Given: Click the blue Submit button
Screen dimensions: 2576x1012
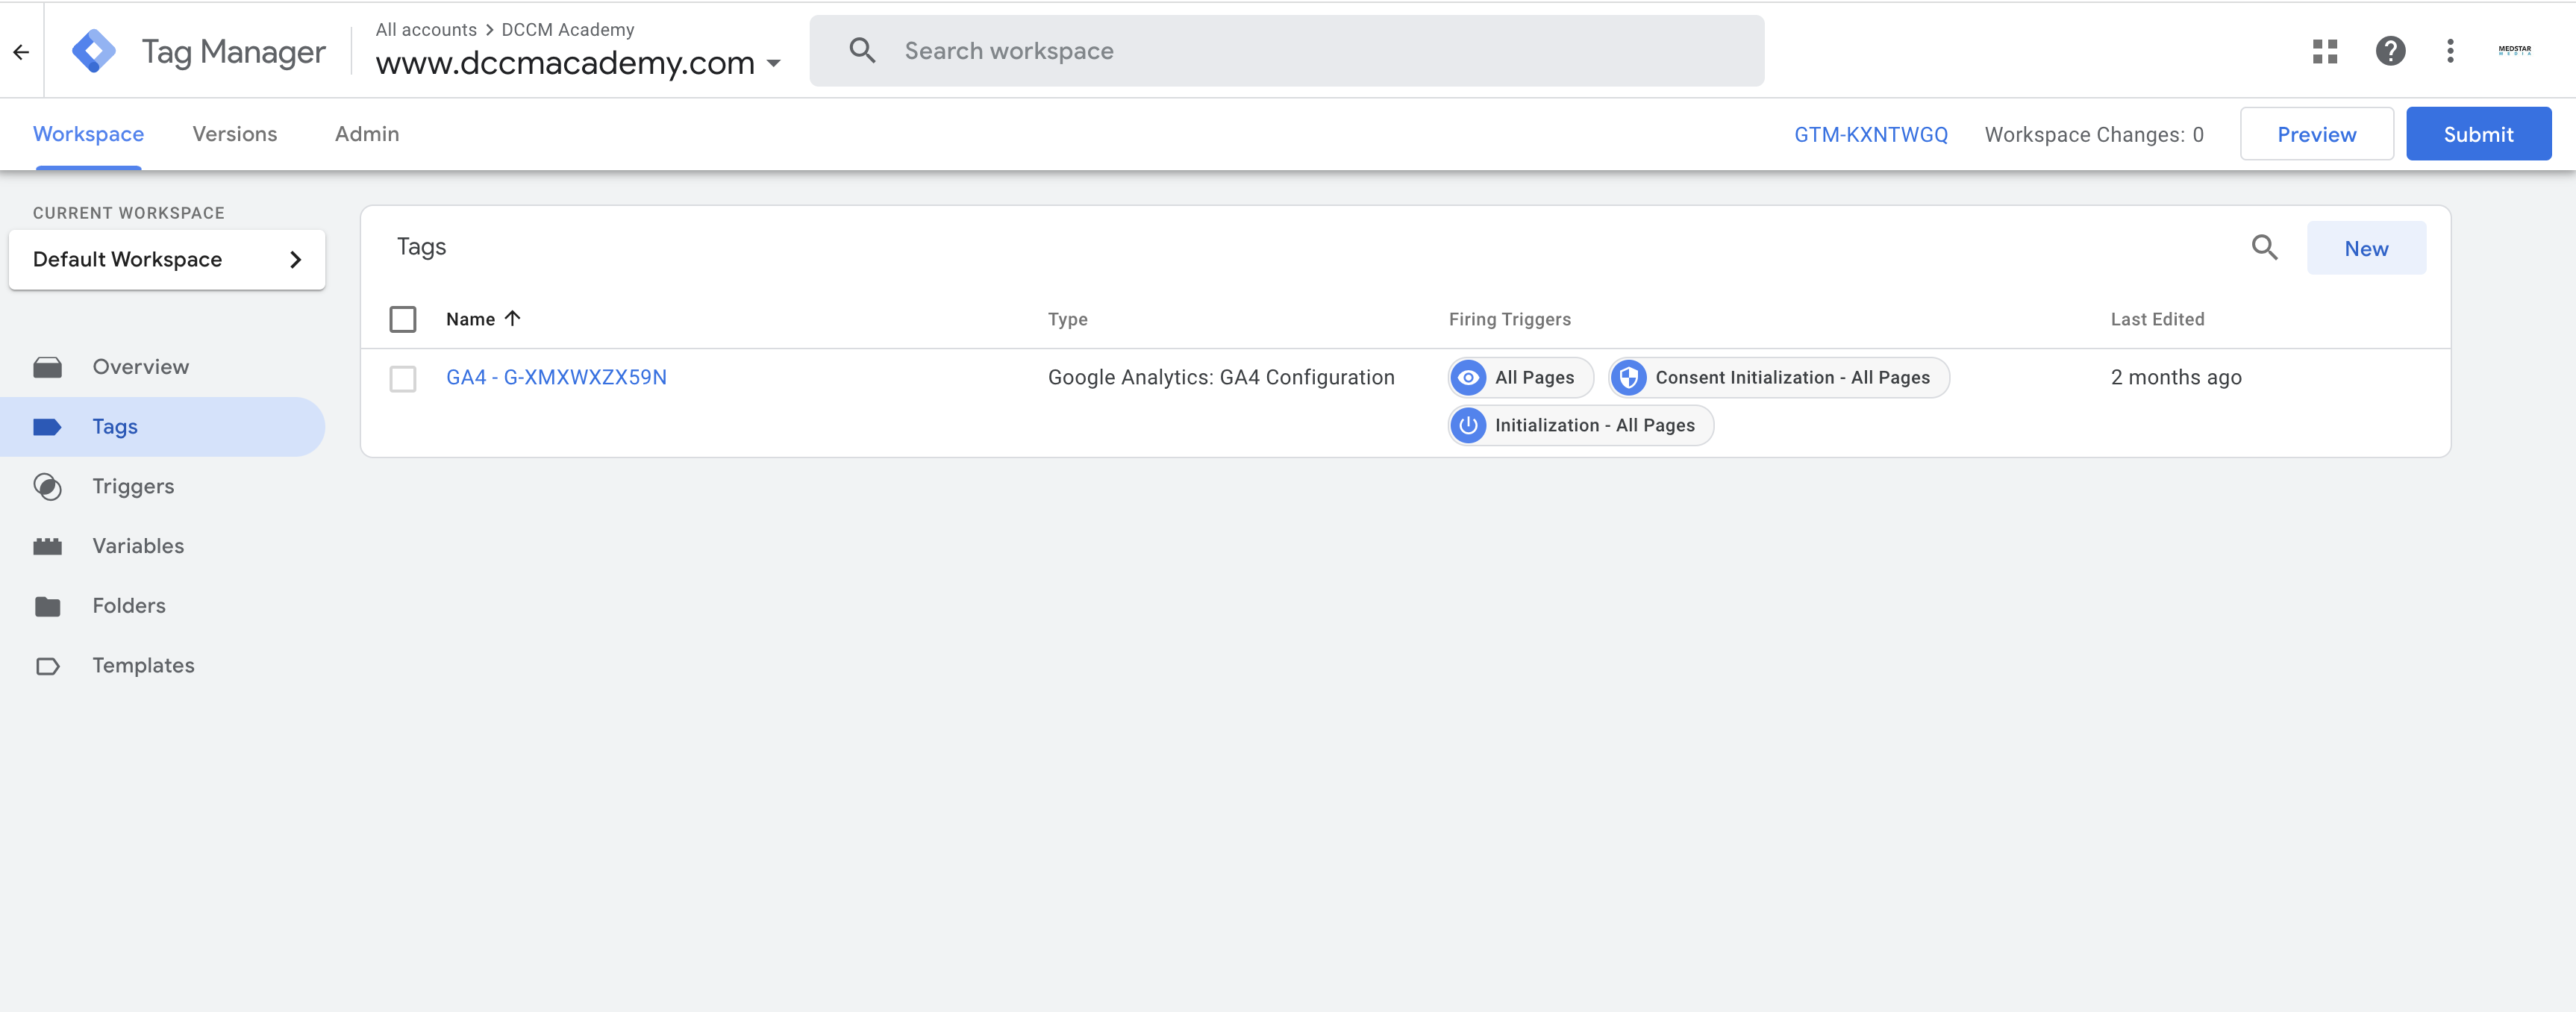Looking at the screenshot, I should tap(2478, 134).
